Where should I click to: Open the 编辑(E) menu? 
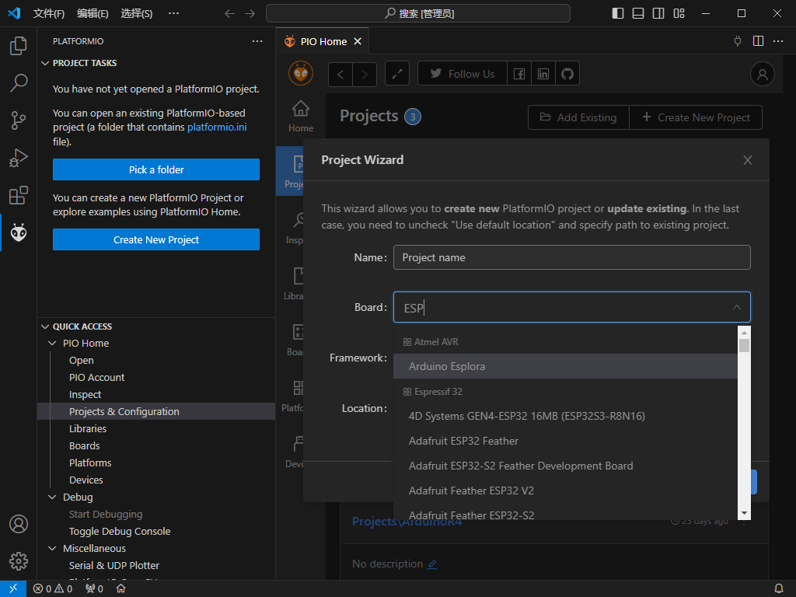point(93,13)
